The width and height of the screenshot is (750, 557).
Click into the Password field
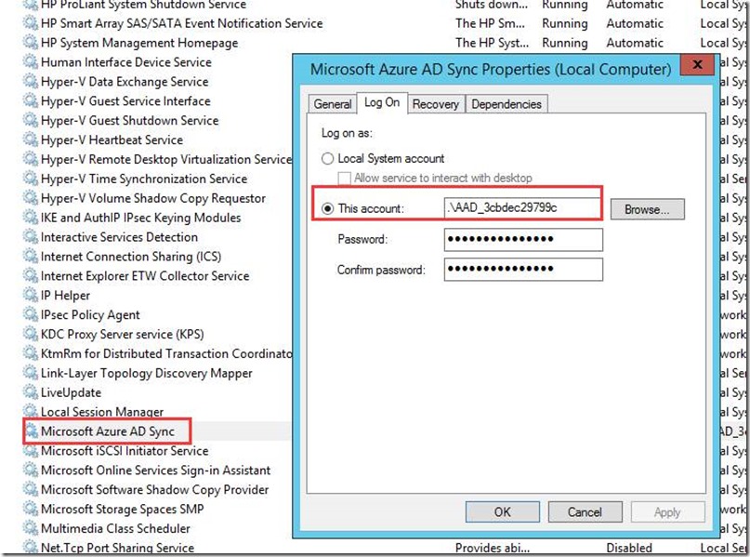[523, 239]
